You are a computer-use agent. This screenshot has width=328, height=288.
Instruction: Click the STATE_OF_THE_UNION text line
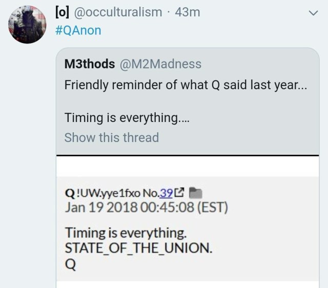tap(138, 249)
